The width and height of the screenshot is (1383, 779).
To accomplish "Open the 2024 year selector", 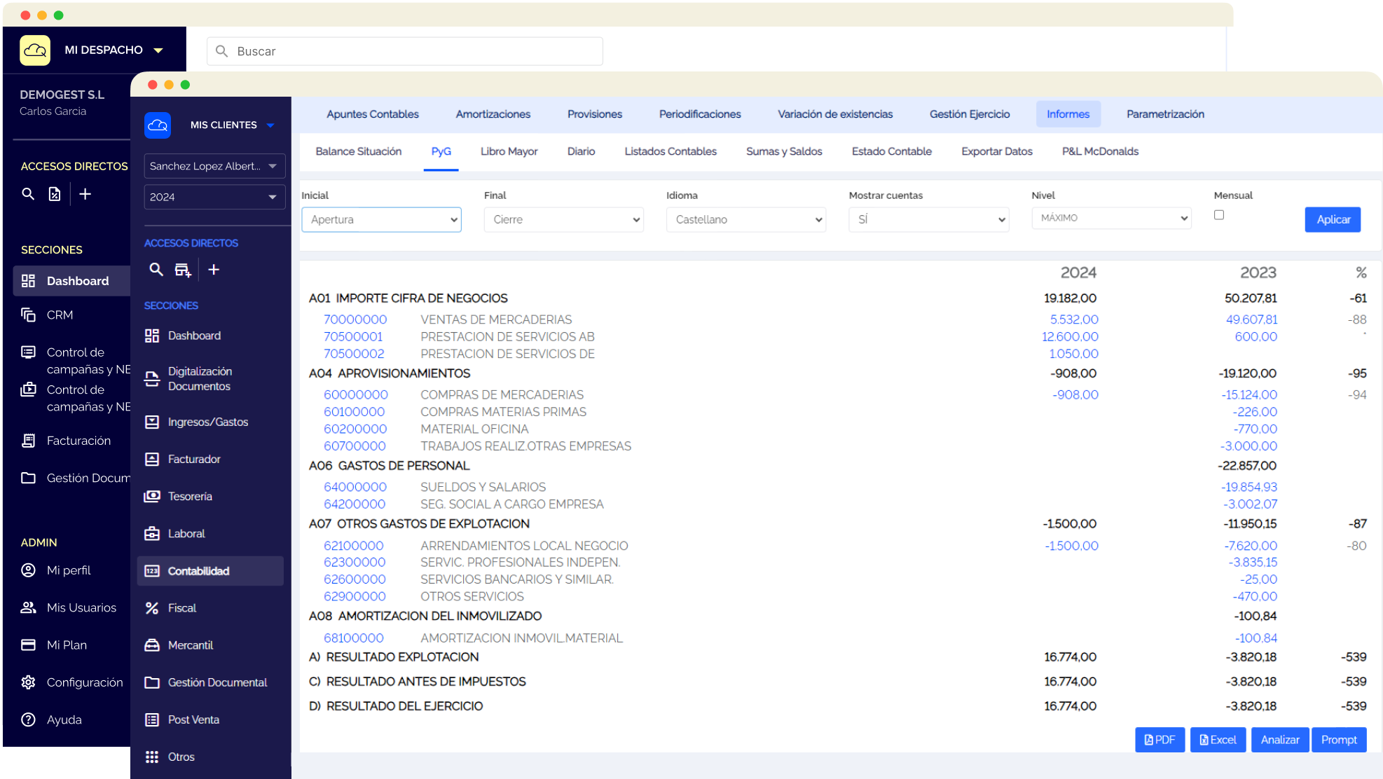I will tap(214, 197).
